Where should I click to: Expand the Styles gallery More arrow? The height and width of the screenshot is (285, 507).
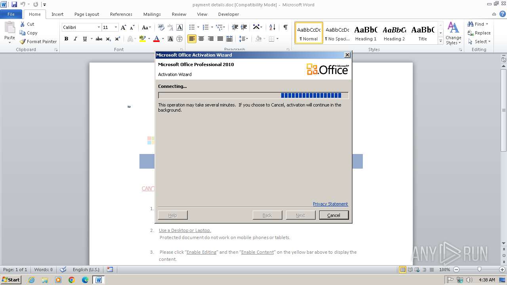(440, 41)
